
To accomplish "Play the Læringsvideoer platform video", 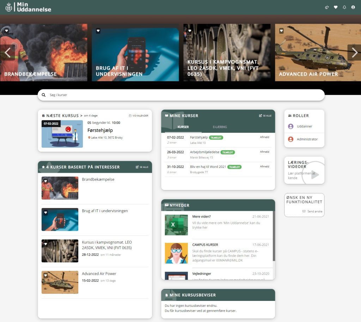I will tap(315, 175).
